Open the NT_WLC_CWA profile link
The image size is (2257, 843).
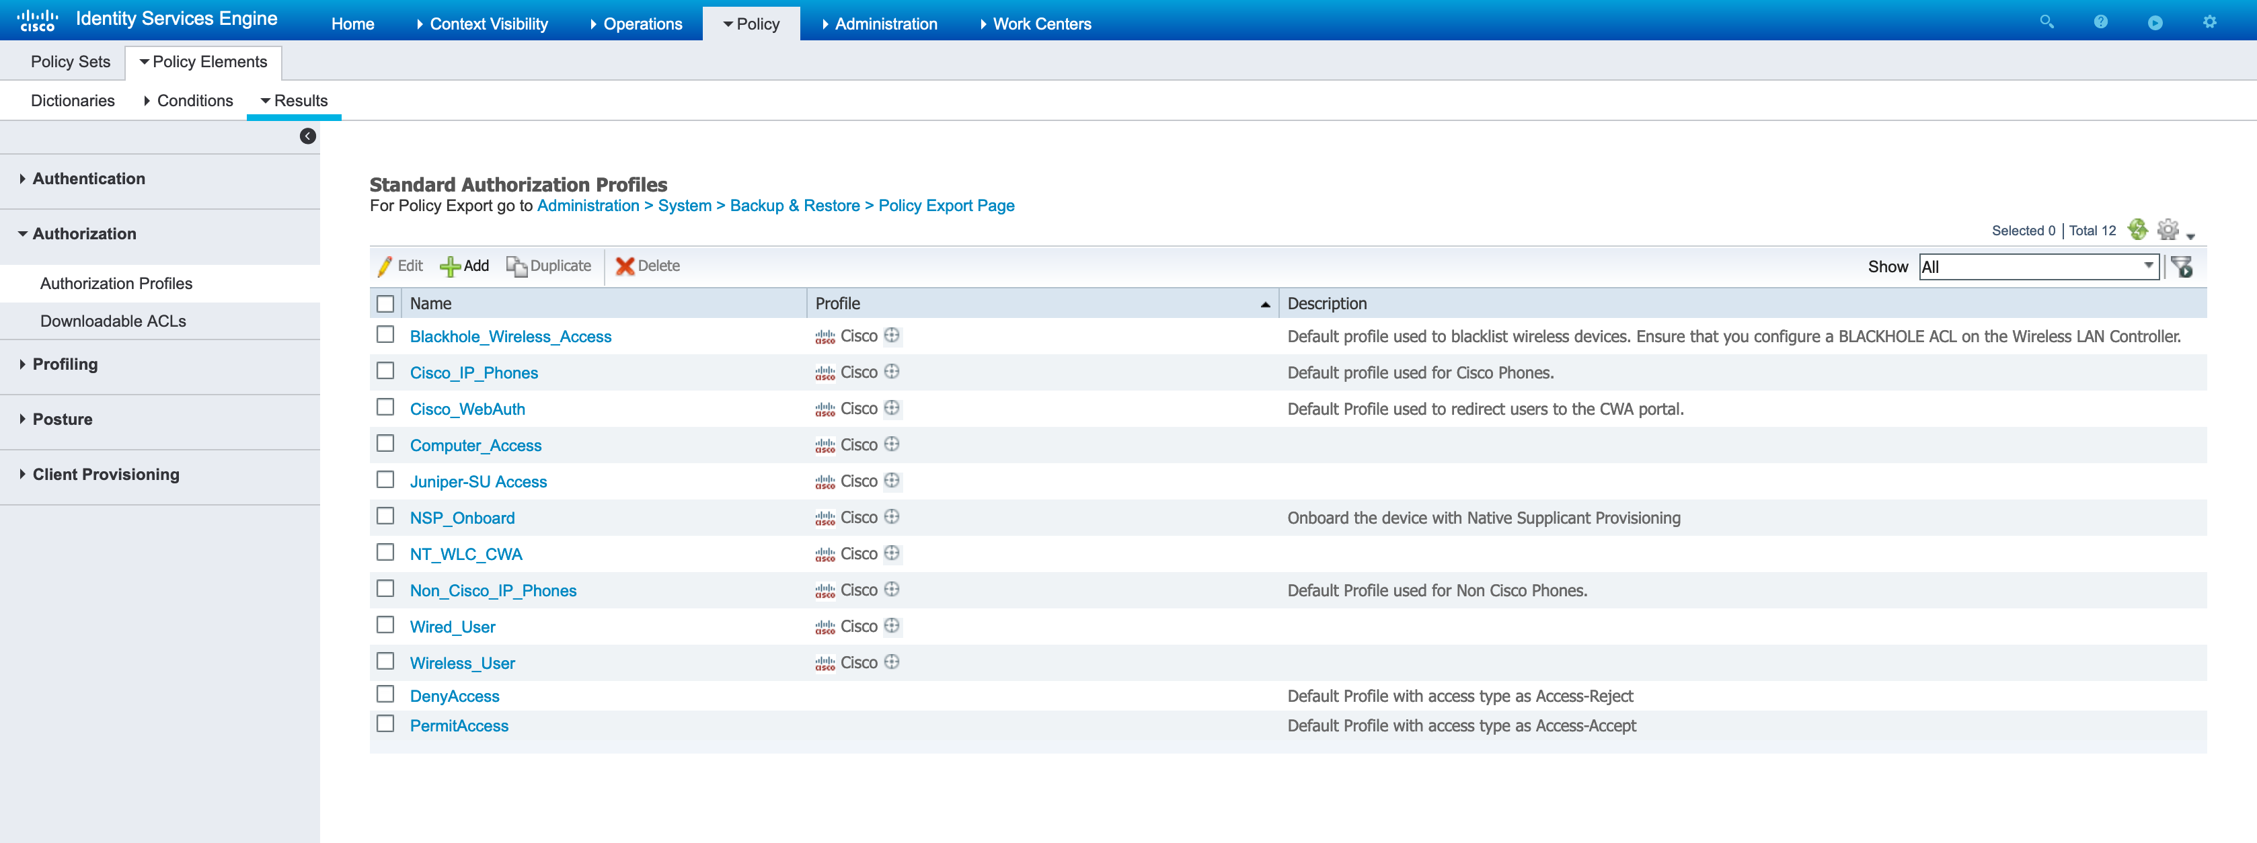tap(466, 554)
